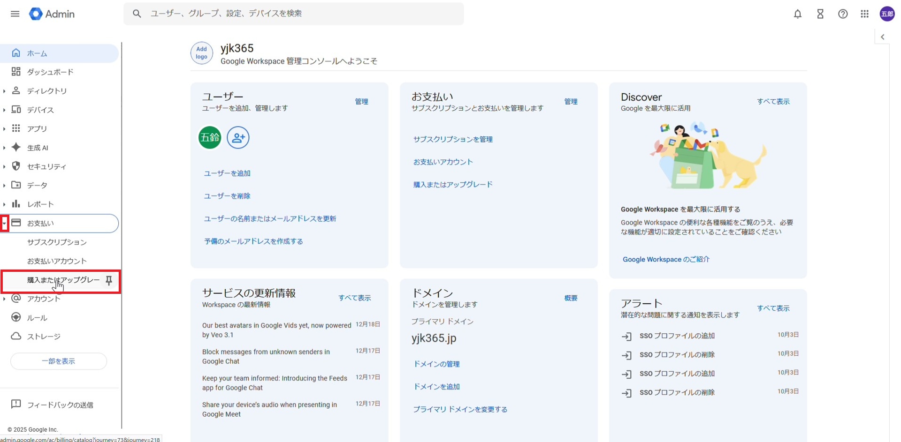Open the Google apps grid

click(864, 14)
